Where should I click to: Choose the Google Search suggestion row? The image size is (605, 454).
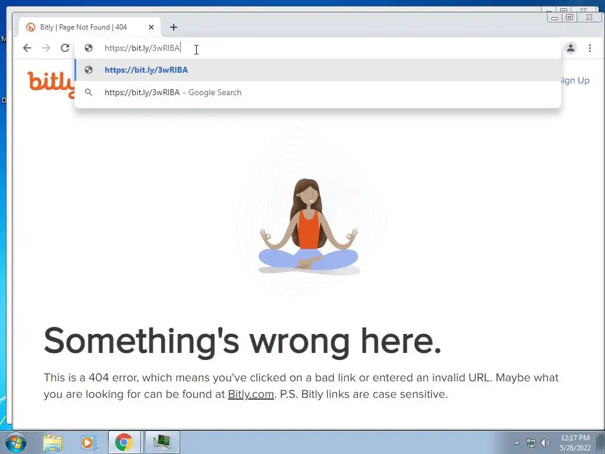click(x=318, y=92)
